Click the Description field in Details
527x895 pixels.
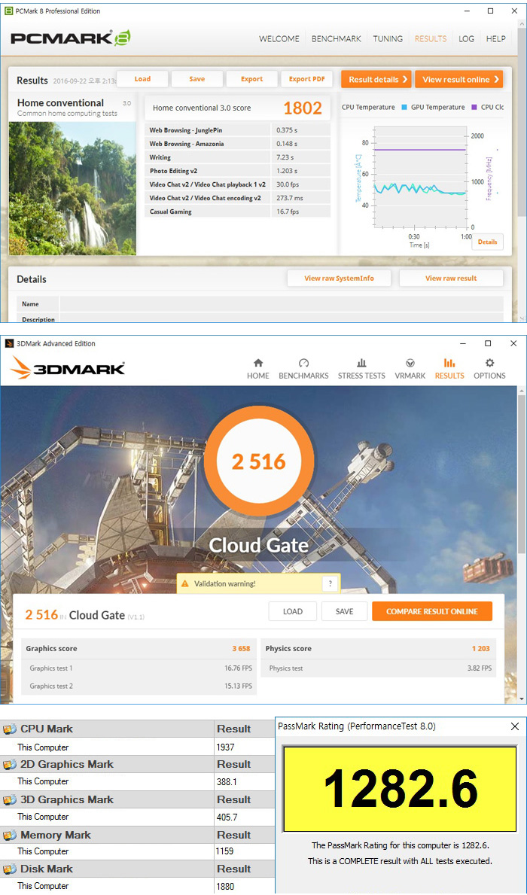[282, 318]
